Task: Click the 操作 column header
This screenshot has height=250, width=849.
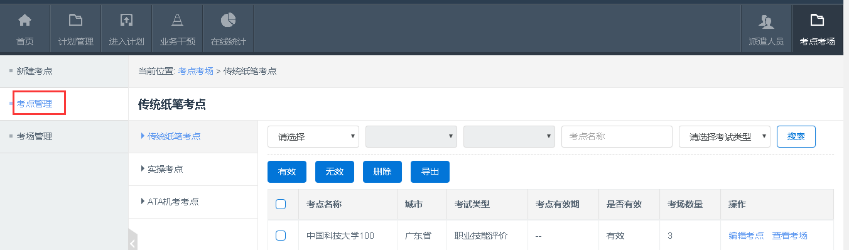Action: click(x=737, y=204)
